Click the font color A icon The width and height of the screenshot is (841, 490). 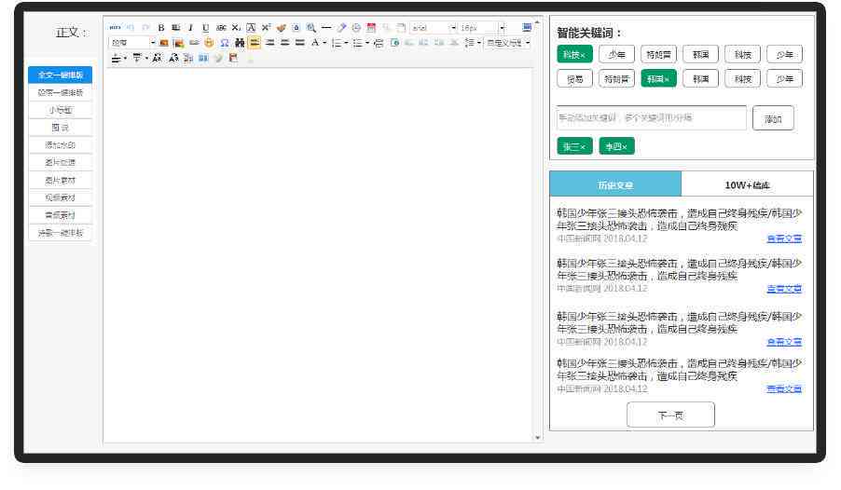(x=315, y=43)
